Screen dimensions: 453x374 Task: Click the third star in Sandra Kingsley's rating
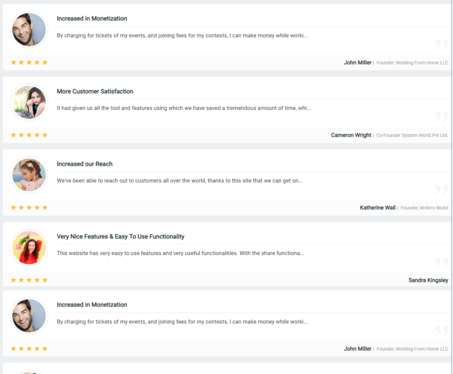click(x=29, y=280)
